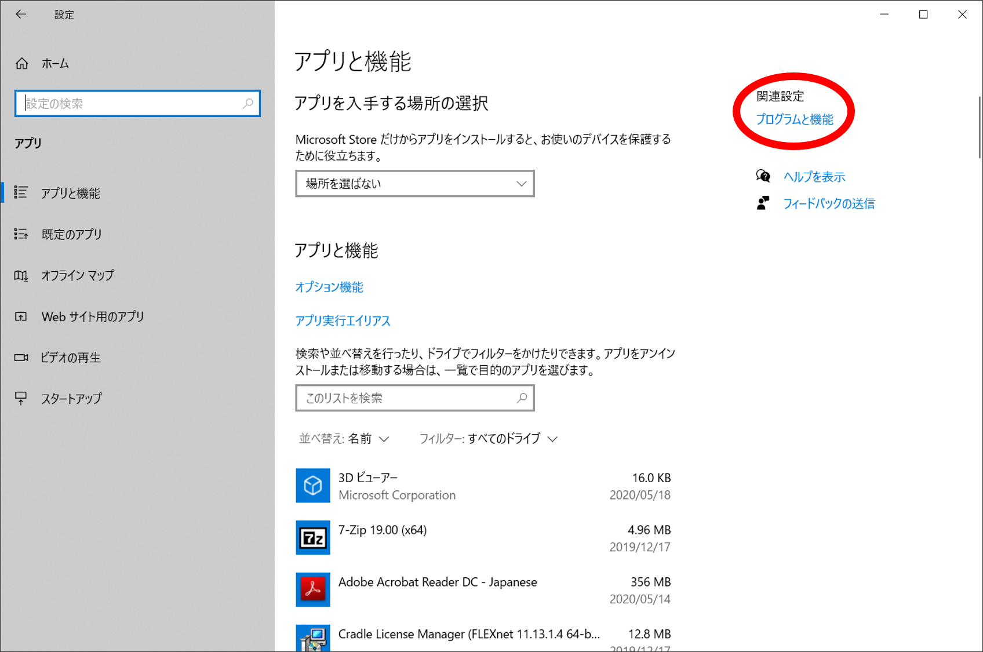Open オフライン マップ in the sidebar

(137, 275)
